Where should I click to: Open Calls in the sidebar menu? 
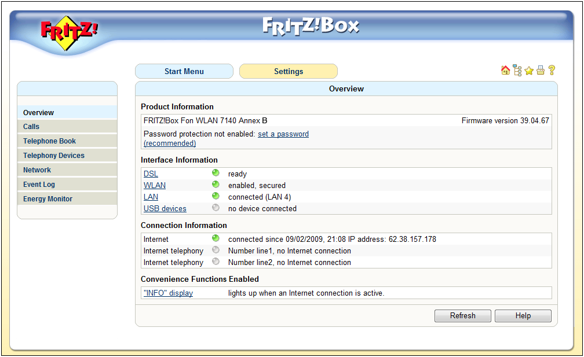67,127
